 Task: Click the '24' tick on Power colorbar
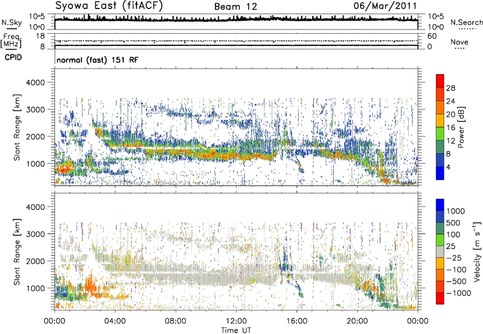point(450,101)
